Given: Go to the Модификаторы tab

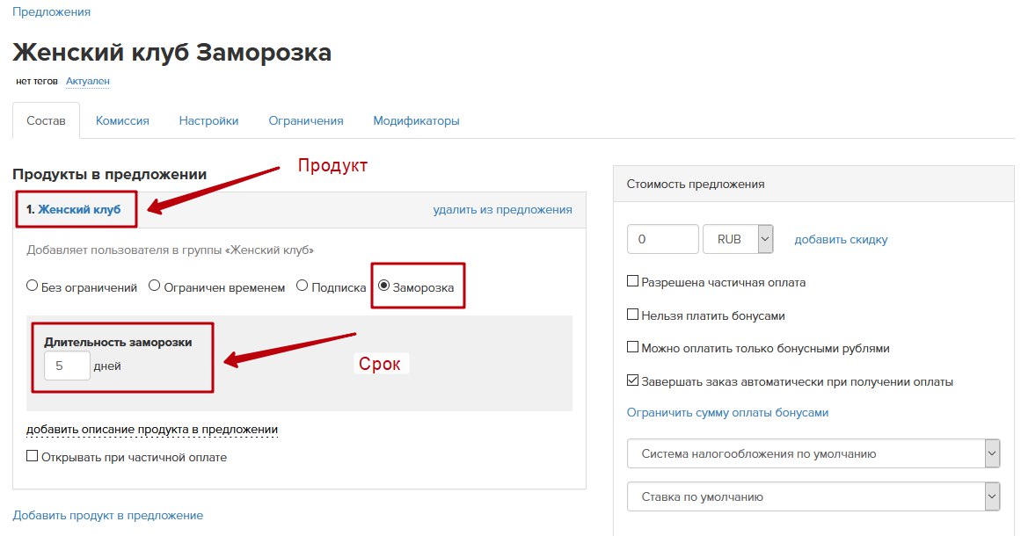Looking at the screenshot, I should (x=416, y=121).
